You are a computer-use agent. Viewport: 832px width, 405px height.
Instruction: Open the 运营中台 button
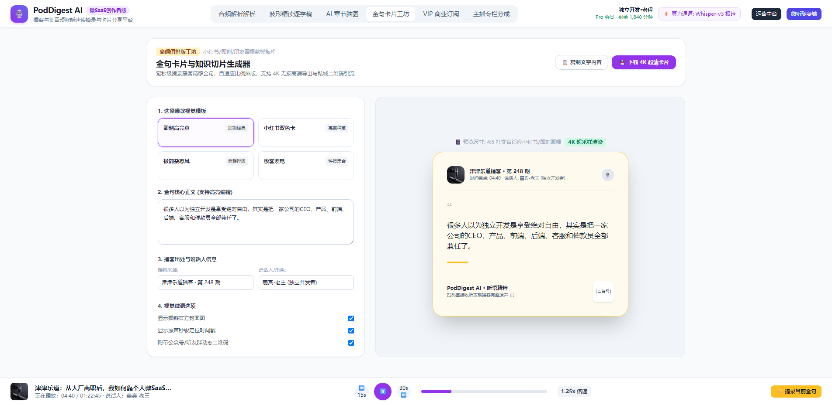click(x=766, y=14)
